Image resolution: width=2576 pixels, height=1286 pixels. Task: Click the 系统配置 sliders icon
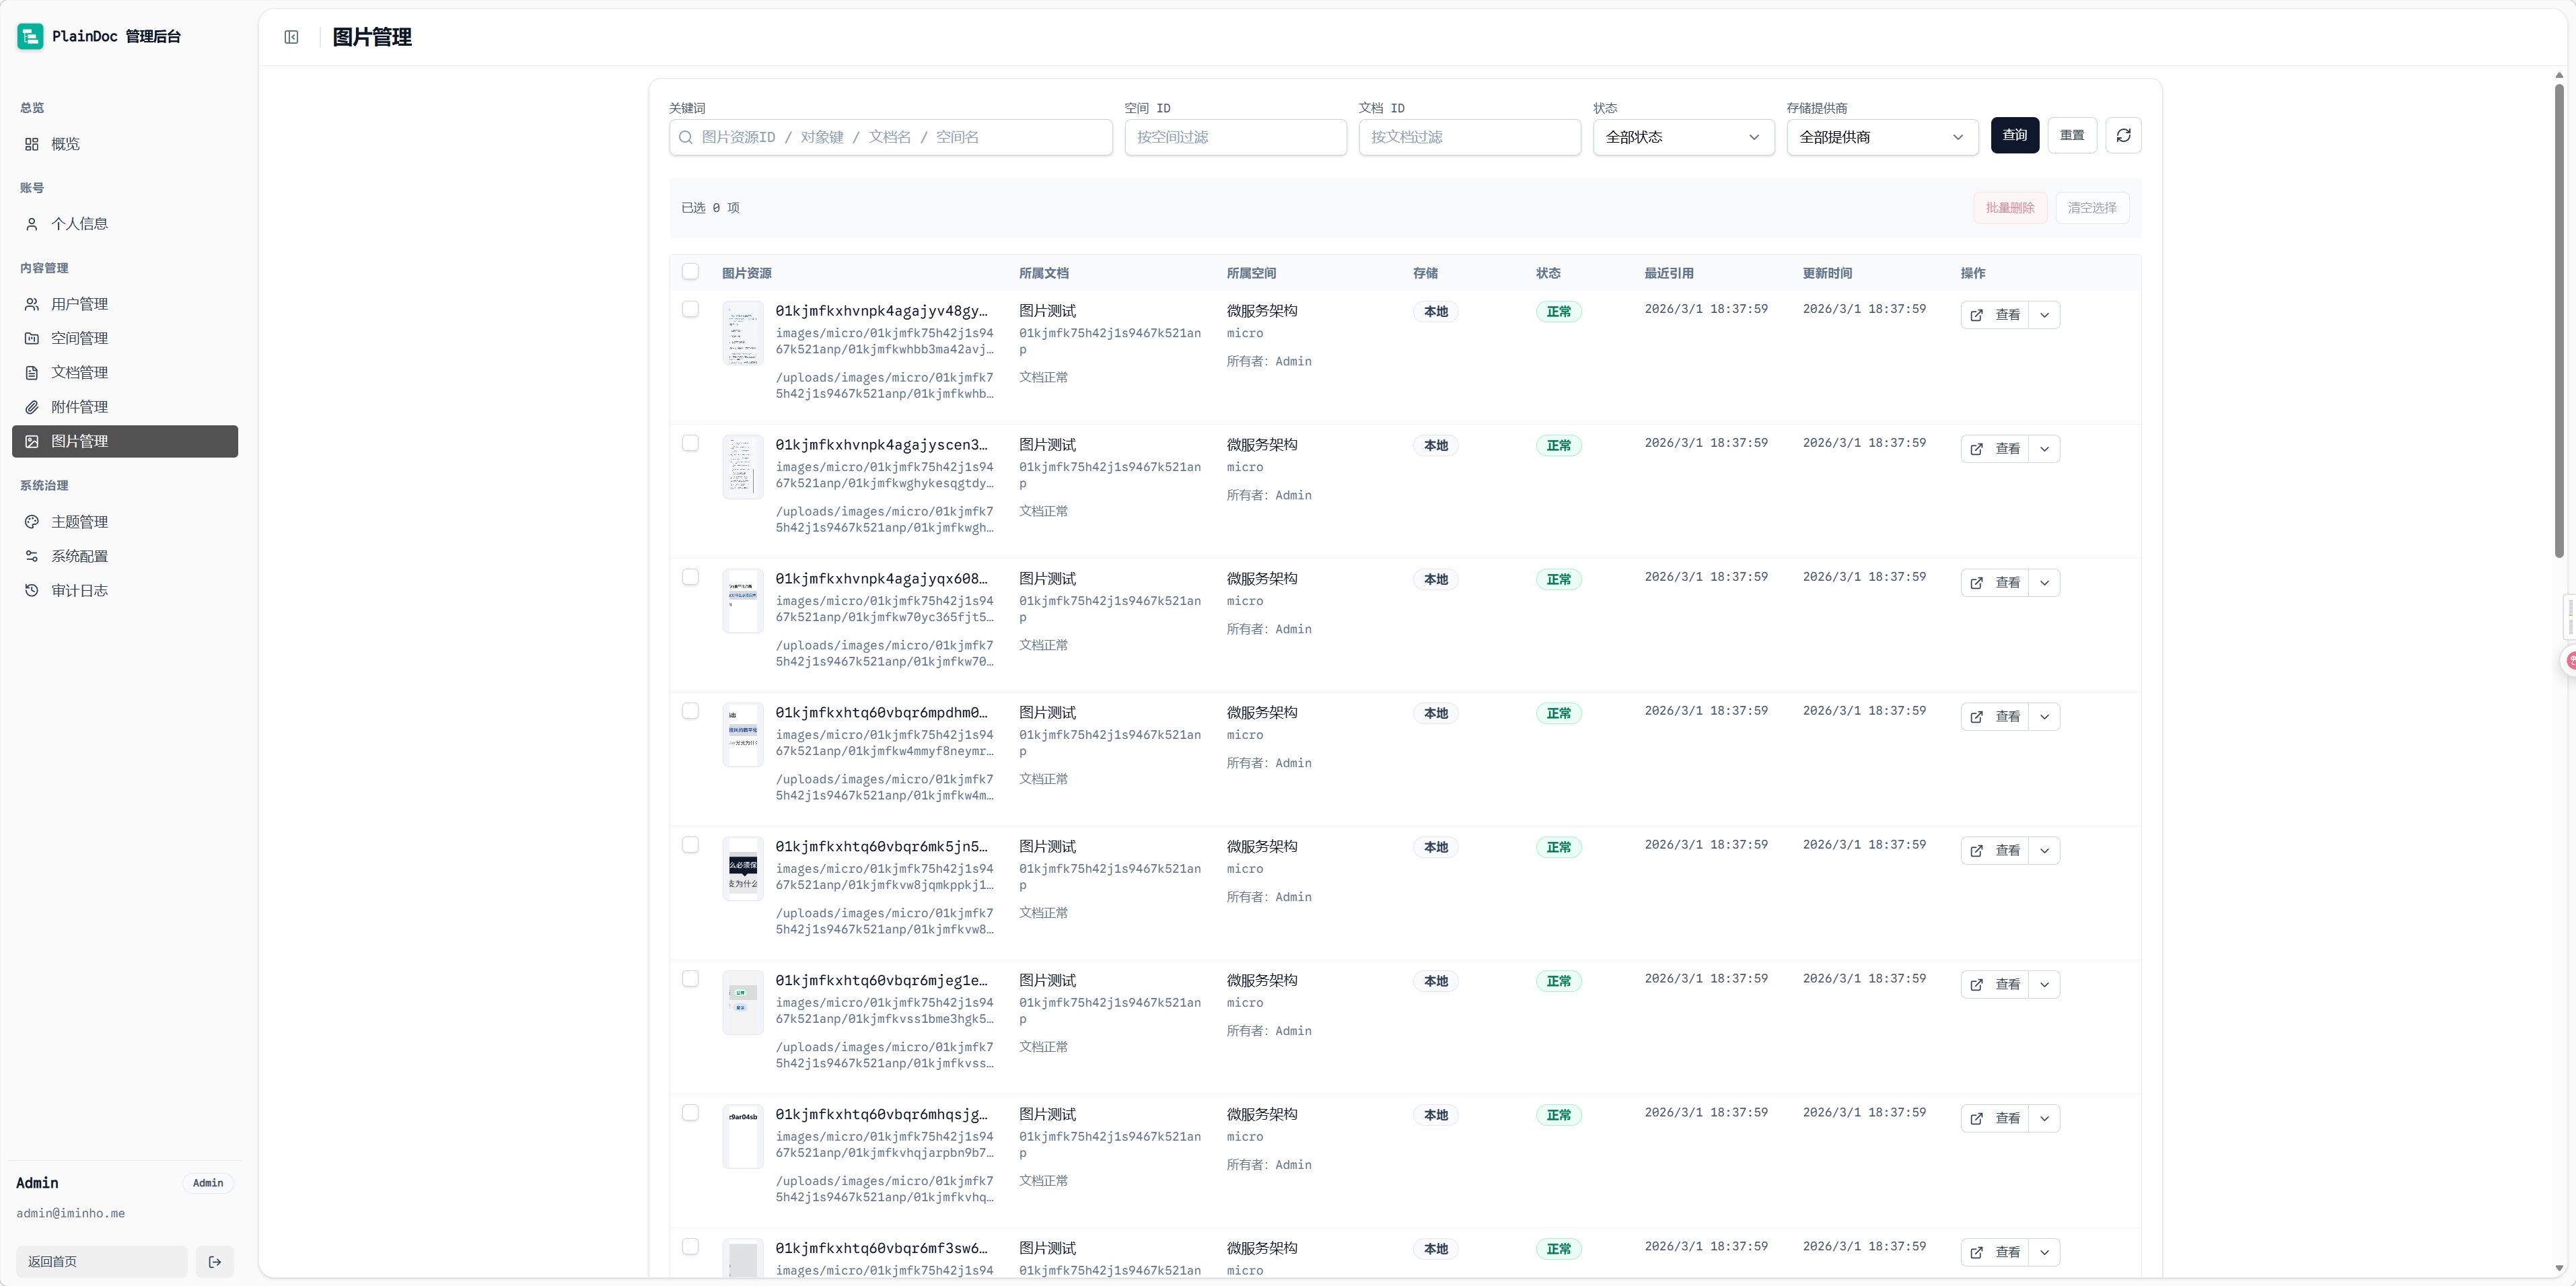pyautogui.click(x=32, y=556)
